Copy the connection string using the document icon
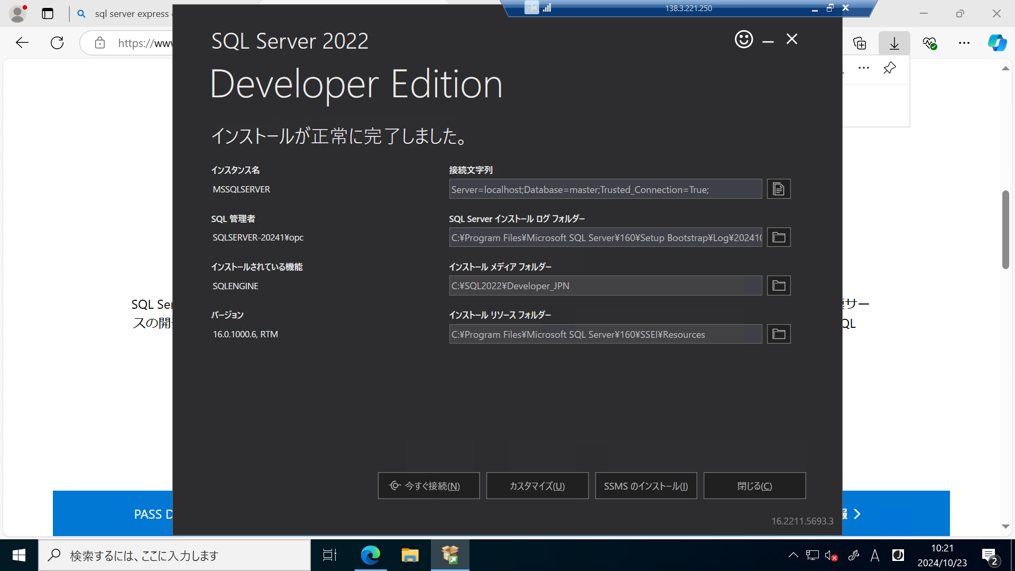Screen dimensions: 1015x571 (x=778, y=188)
